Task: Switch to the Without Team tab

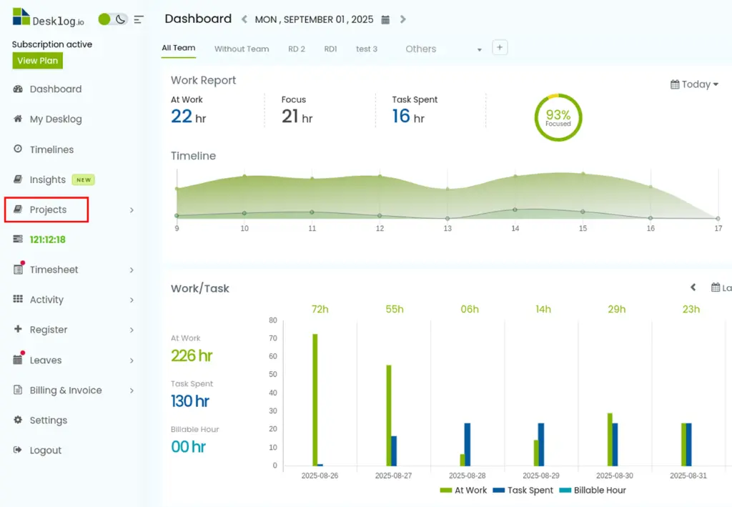Action: click(x=242, y=49)
